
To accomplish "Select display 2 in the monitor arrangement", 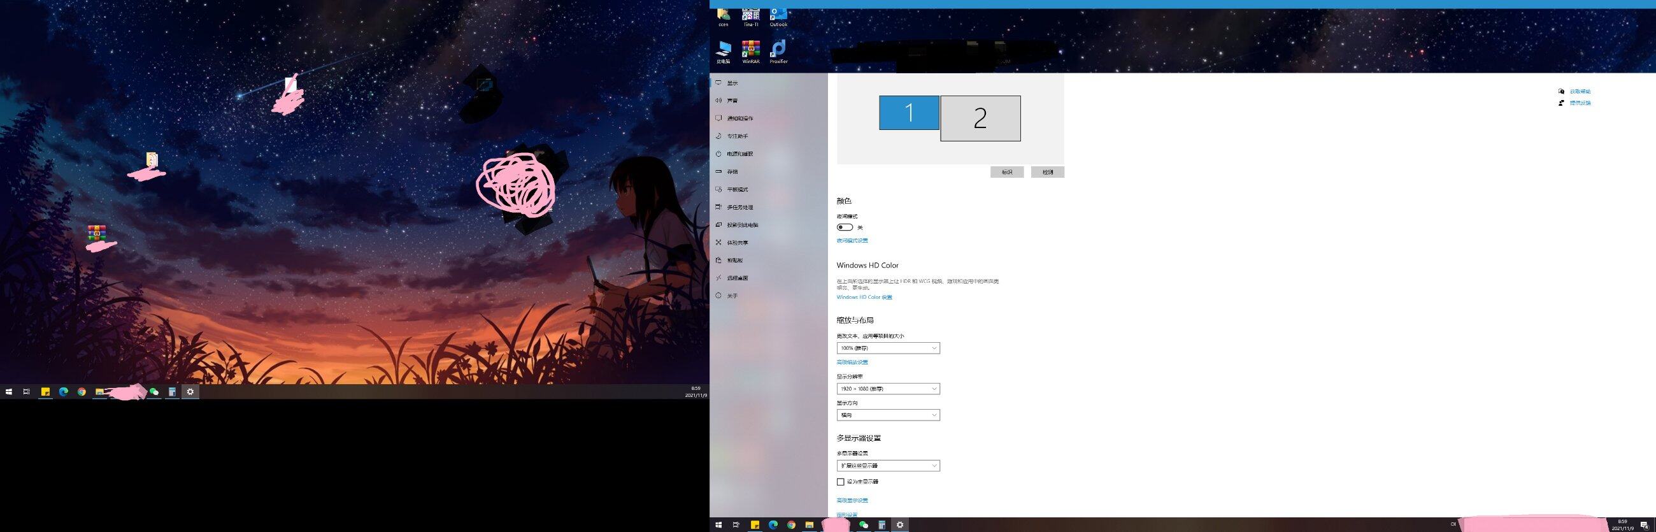I will (980, 119).
